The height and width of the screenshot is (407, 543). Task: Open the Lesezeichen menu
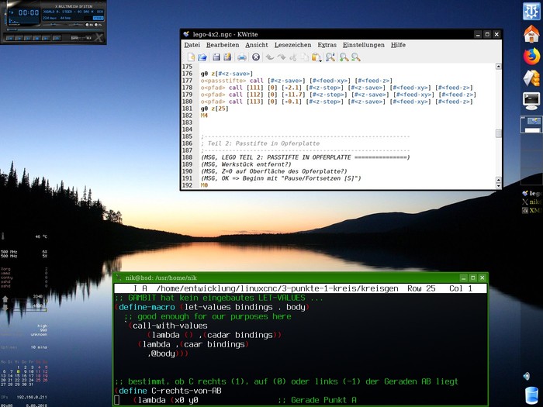click(292, 45)
